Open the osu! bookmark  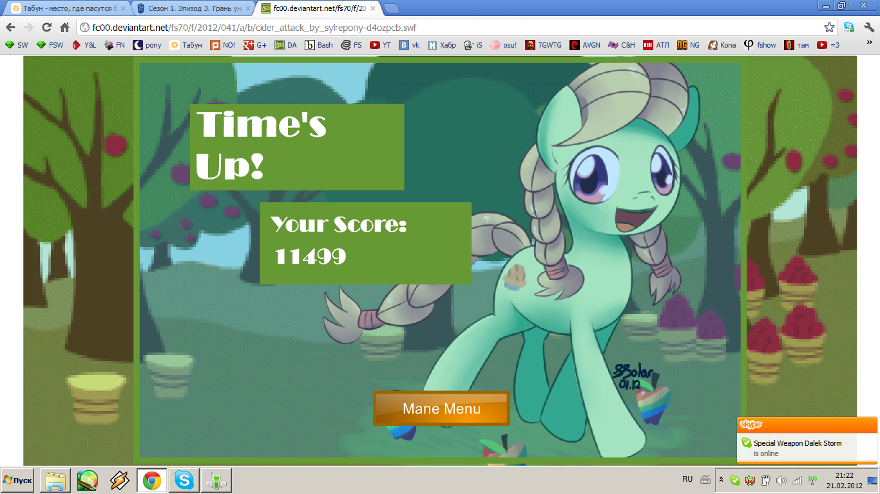(504, 45)
